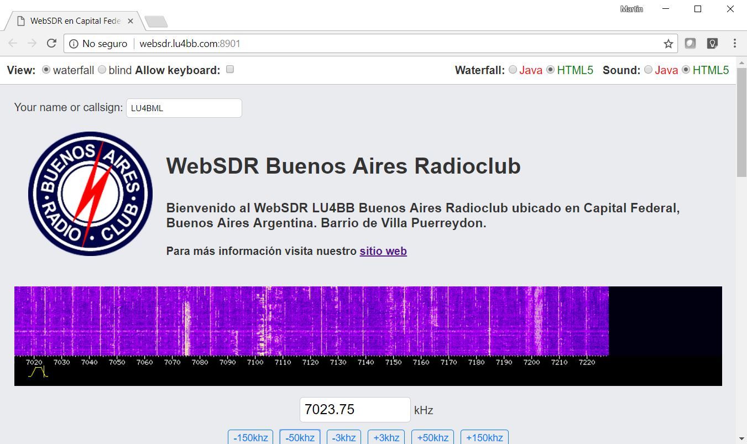Click the site info icon beside No seguro
747x444 pixels.
click(74, 44)
